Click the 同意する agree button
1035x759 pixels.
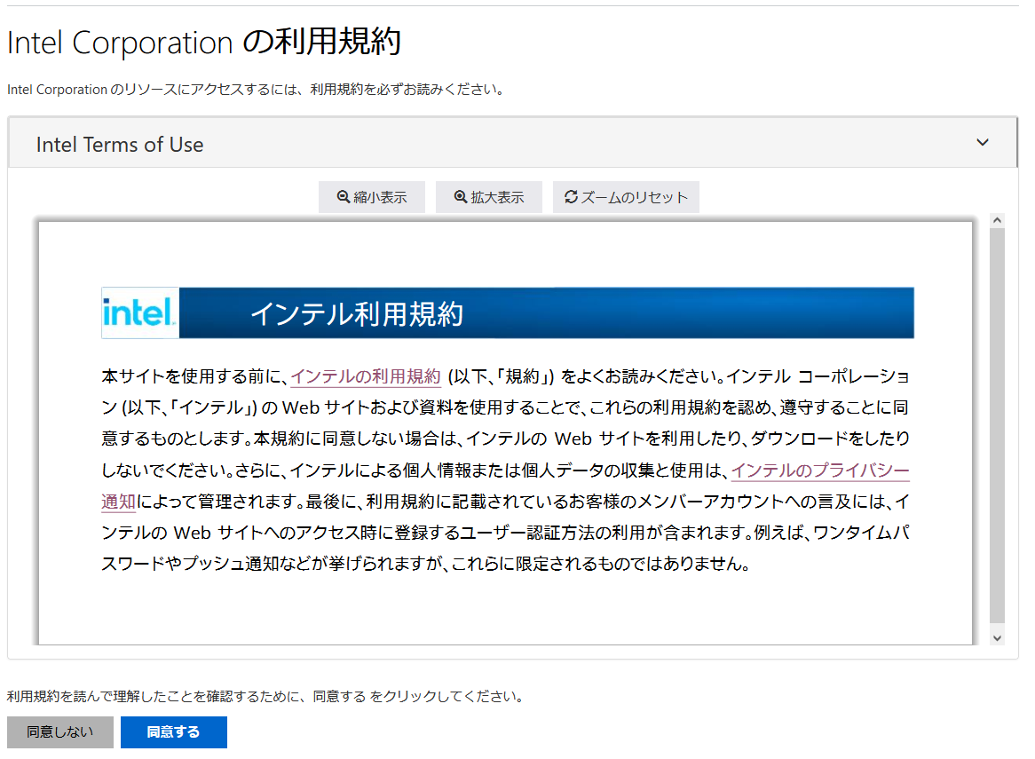174,732
